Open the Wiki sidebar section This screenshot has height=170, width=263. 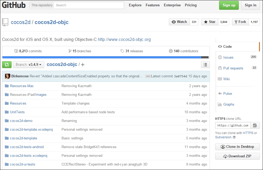226,79
